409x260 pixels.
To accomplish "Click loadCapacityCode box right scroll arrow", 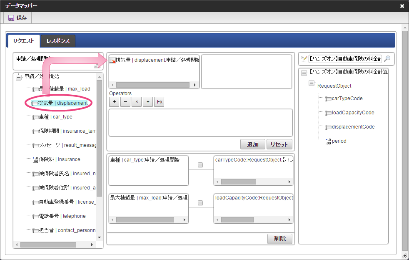I will [x=289, y=220].
